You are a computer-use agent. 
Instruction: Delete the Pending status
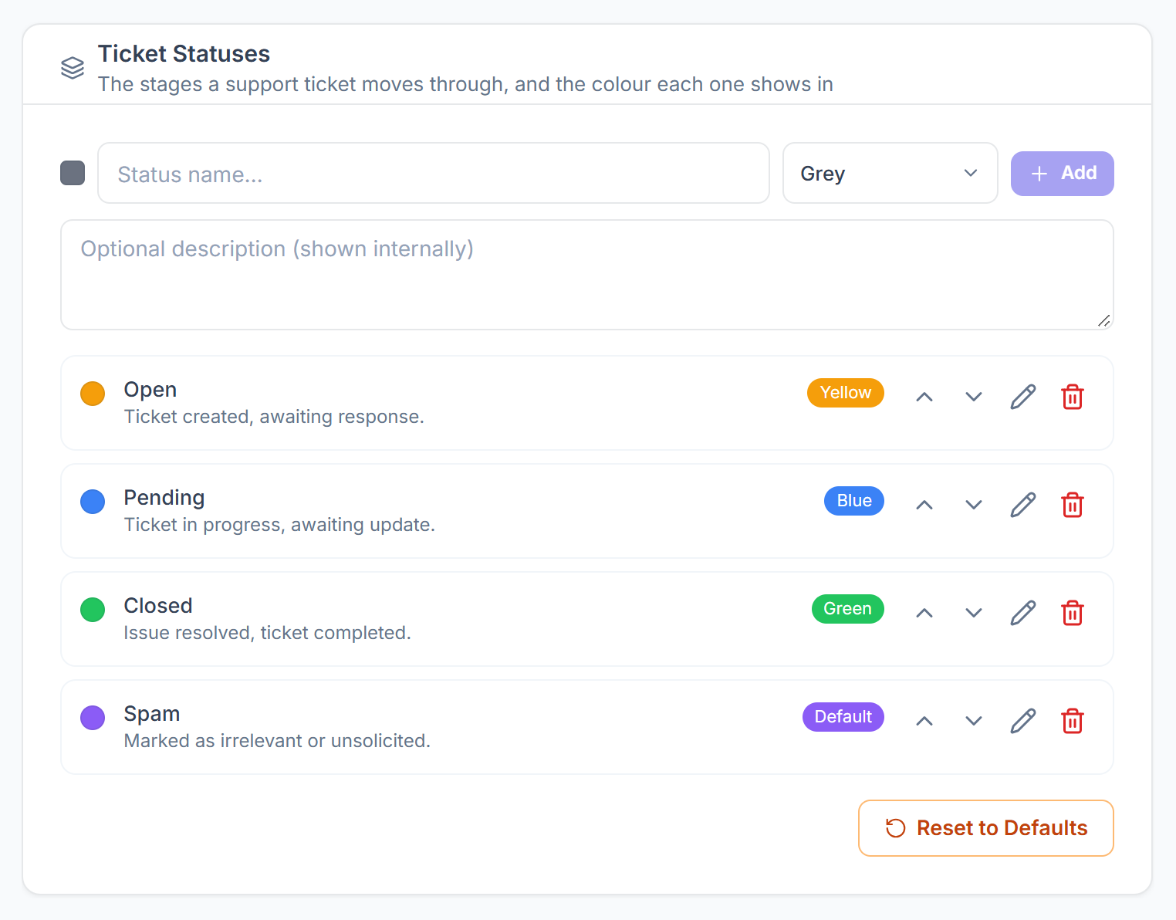pyautogui.click(x=1073, y=505)
